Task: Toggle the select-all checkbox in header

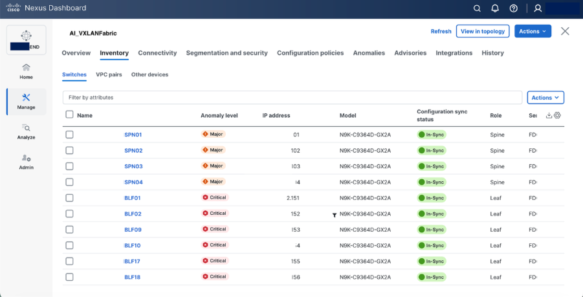Action: coord(69,115)
